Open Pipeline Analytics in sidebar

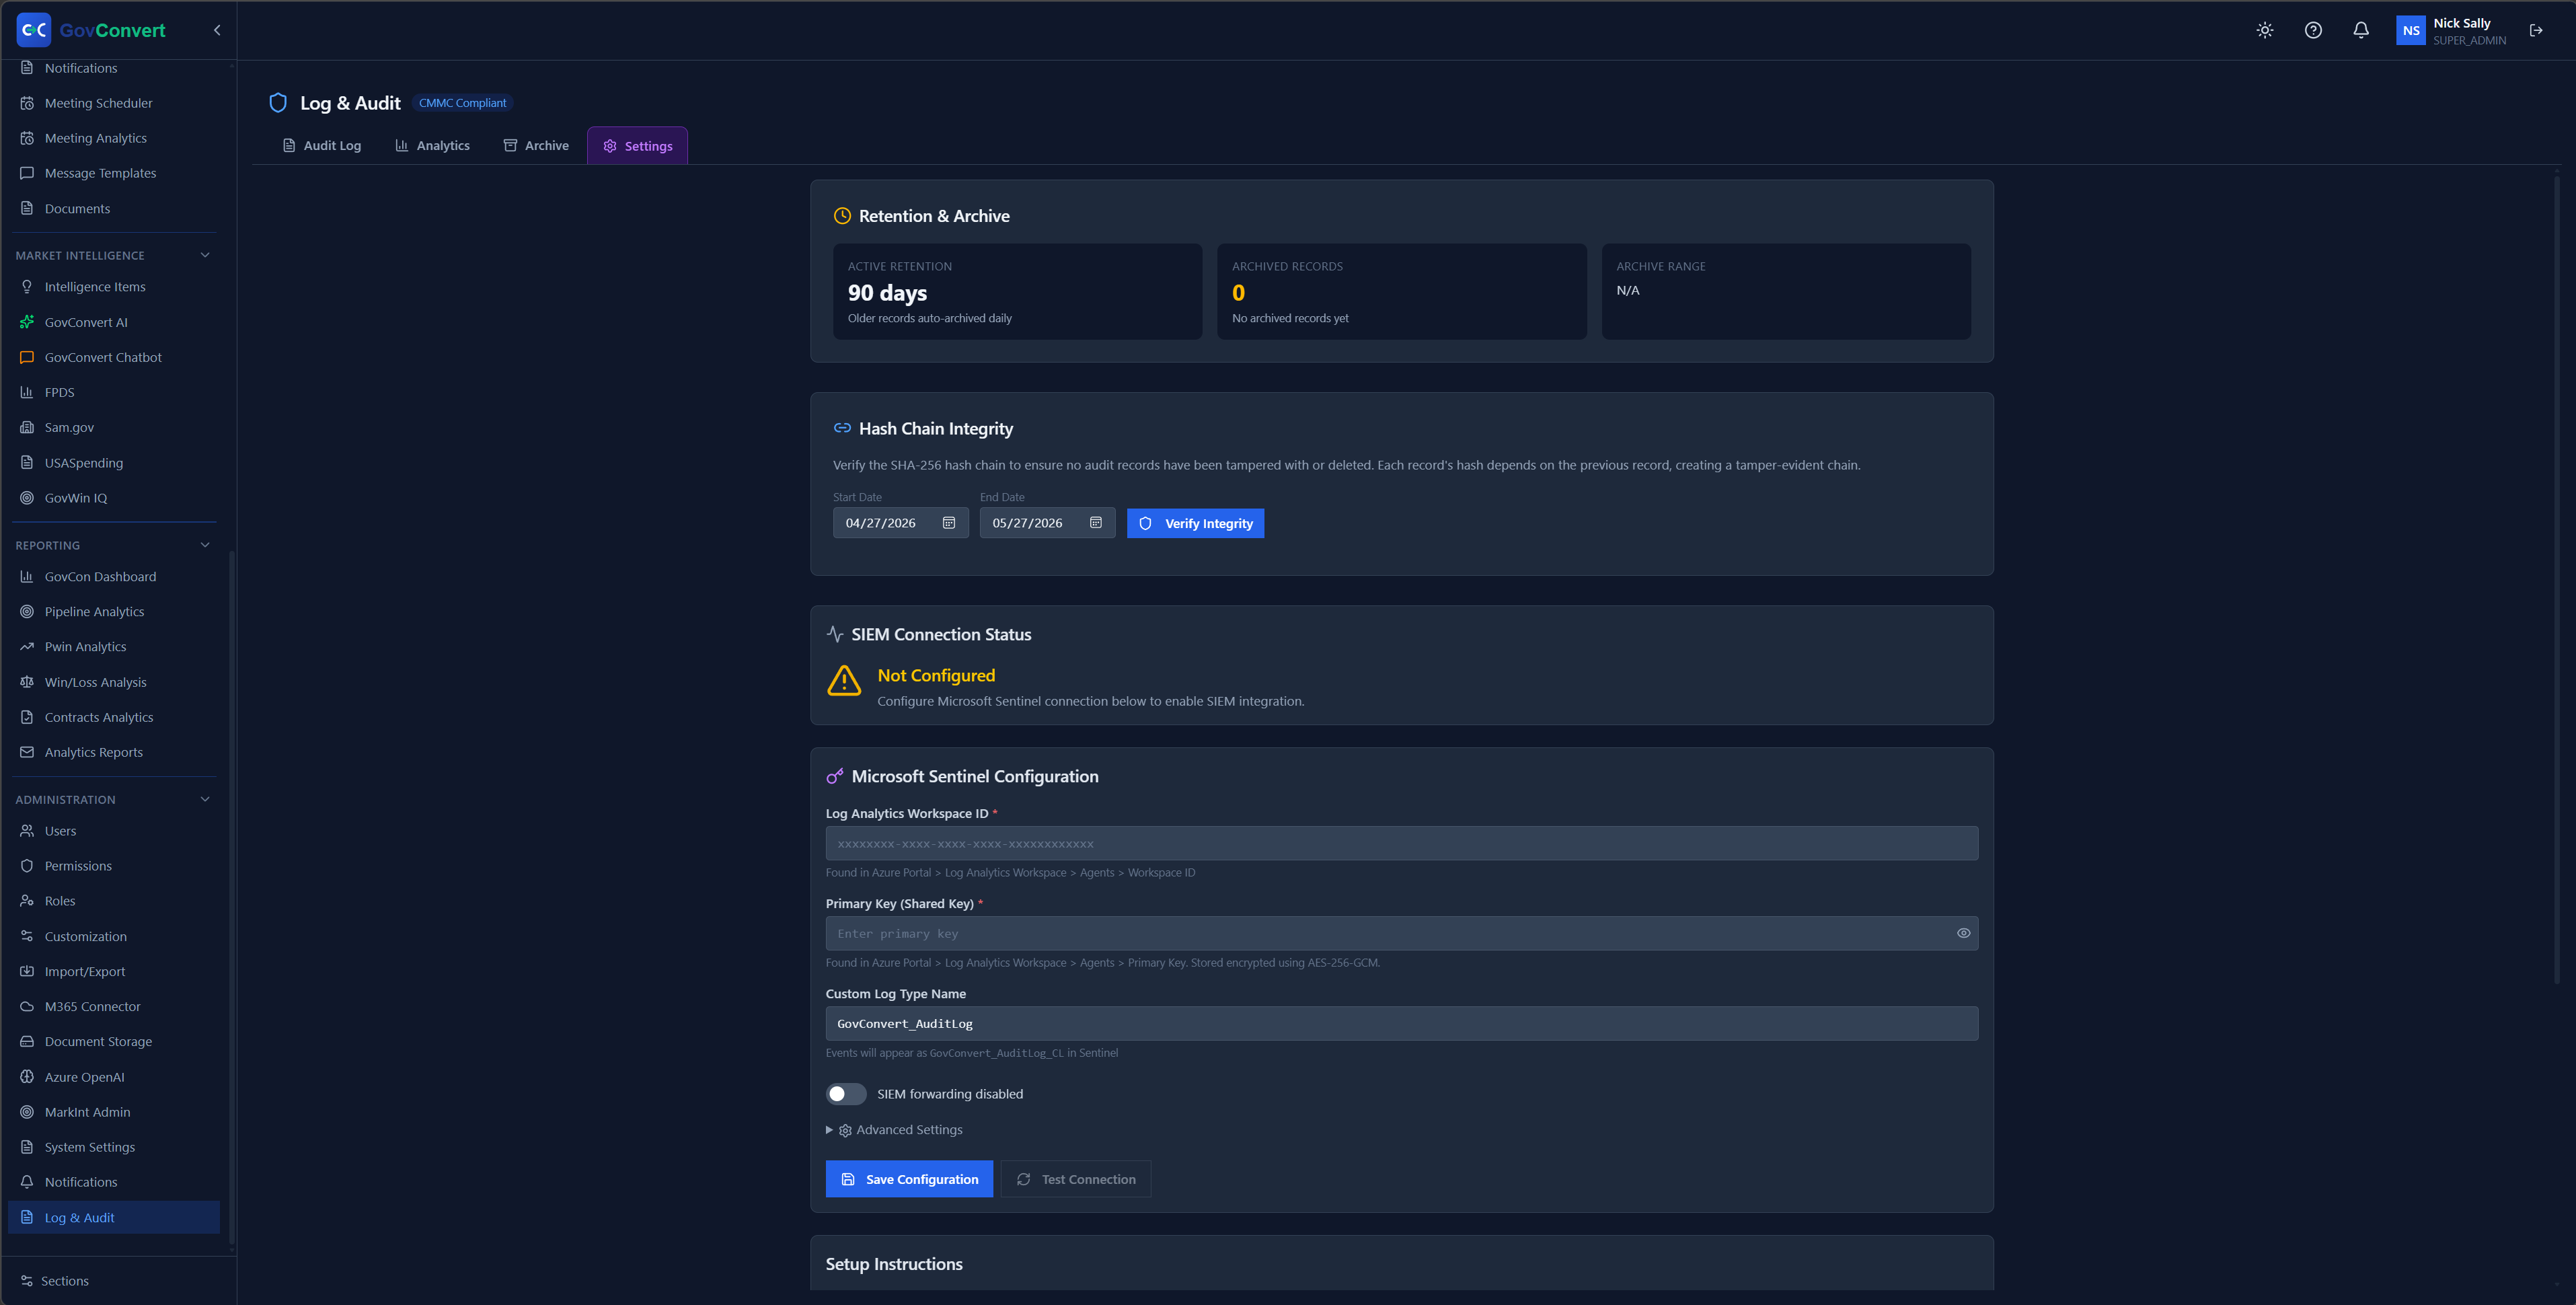(x=114, y=612)
